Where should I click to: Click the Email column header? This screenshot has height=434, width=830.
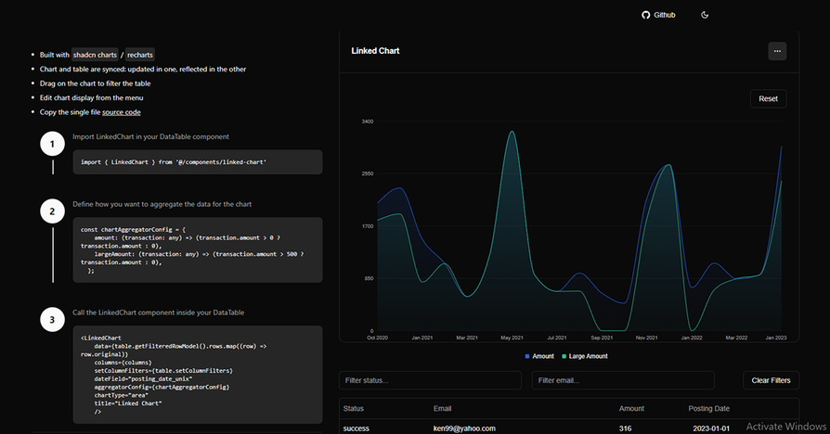[x=443, y=409]
